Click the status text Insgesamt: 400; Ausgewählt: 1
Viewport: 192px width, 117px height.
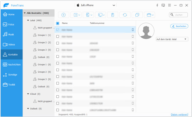pyautogui.click(x=73, y=114)
